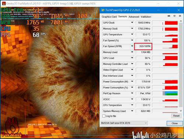
Task: Open the GPU Temperature sensor dropdown
Action: pos(132,34)
